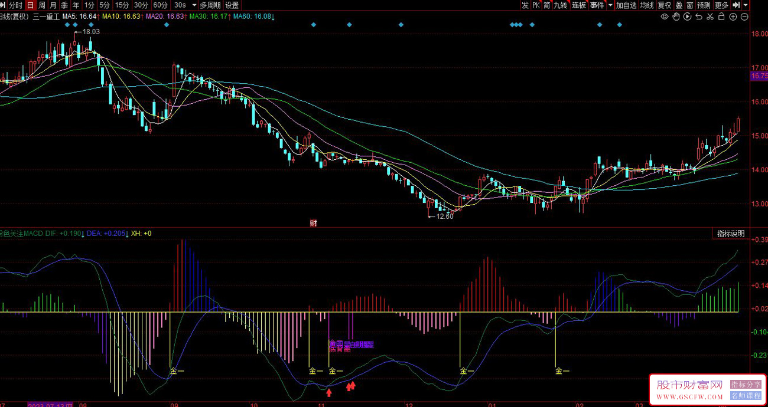
Task: Click the 12.60 low price annotation
Action: [445, 216]
